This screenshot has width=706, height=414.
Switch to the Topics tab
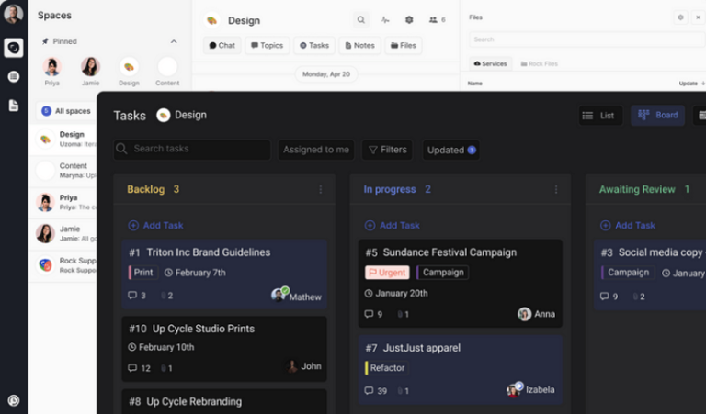[267, 45]
